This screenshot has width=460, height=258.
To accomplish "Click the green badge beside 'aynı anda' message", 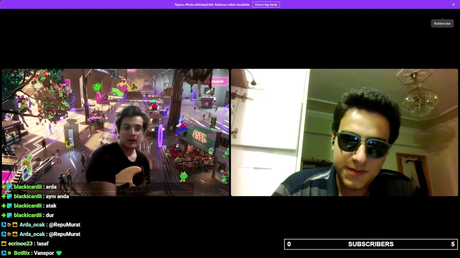I will [4, 196].
